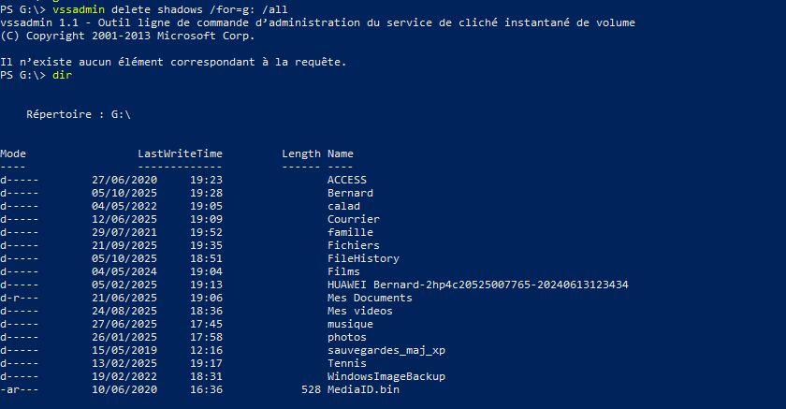Click the vssadmin command text

click(x=79, y=9)
